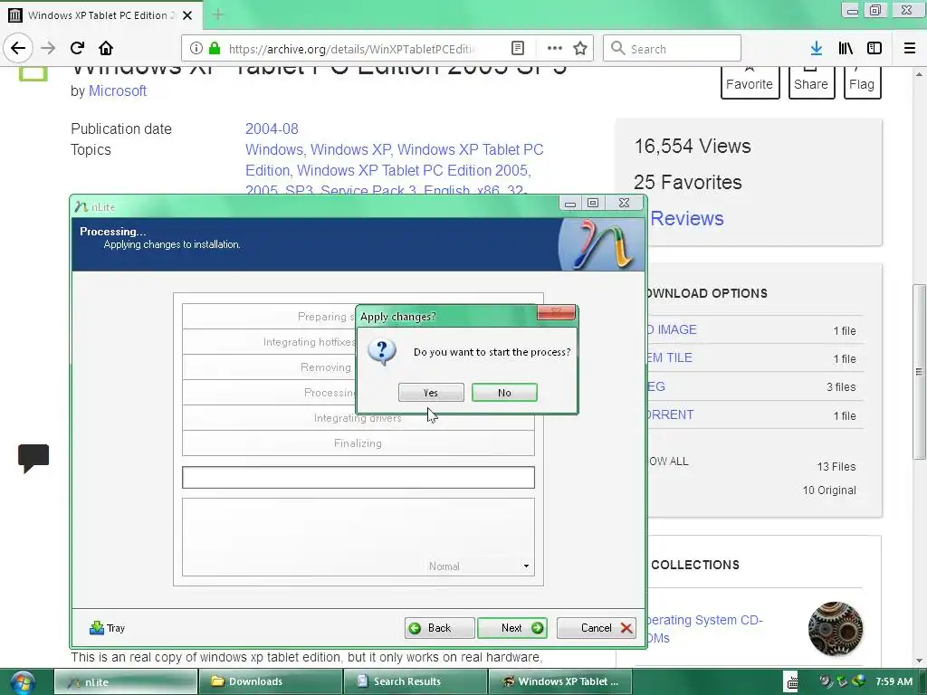This screenshot has height=695, width=927.
Task: Click the 16,554 Views text
Action: click(x=693, y=146)
